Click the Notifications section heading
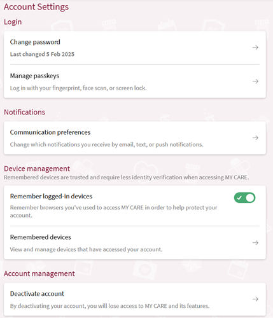Screen dimensions: 273x318 [25, 112]
